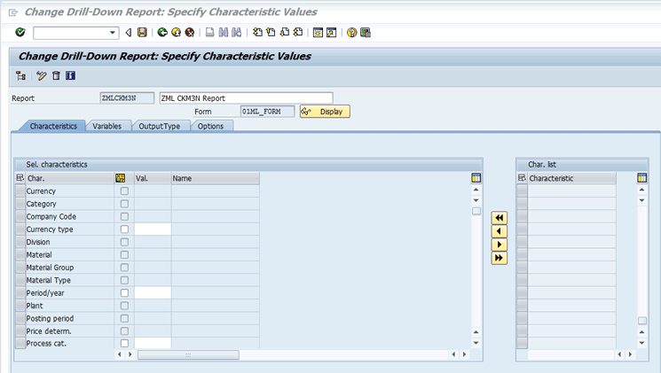Click the Period/year value field

pos(153,292)
